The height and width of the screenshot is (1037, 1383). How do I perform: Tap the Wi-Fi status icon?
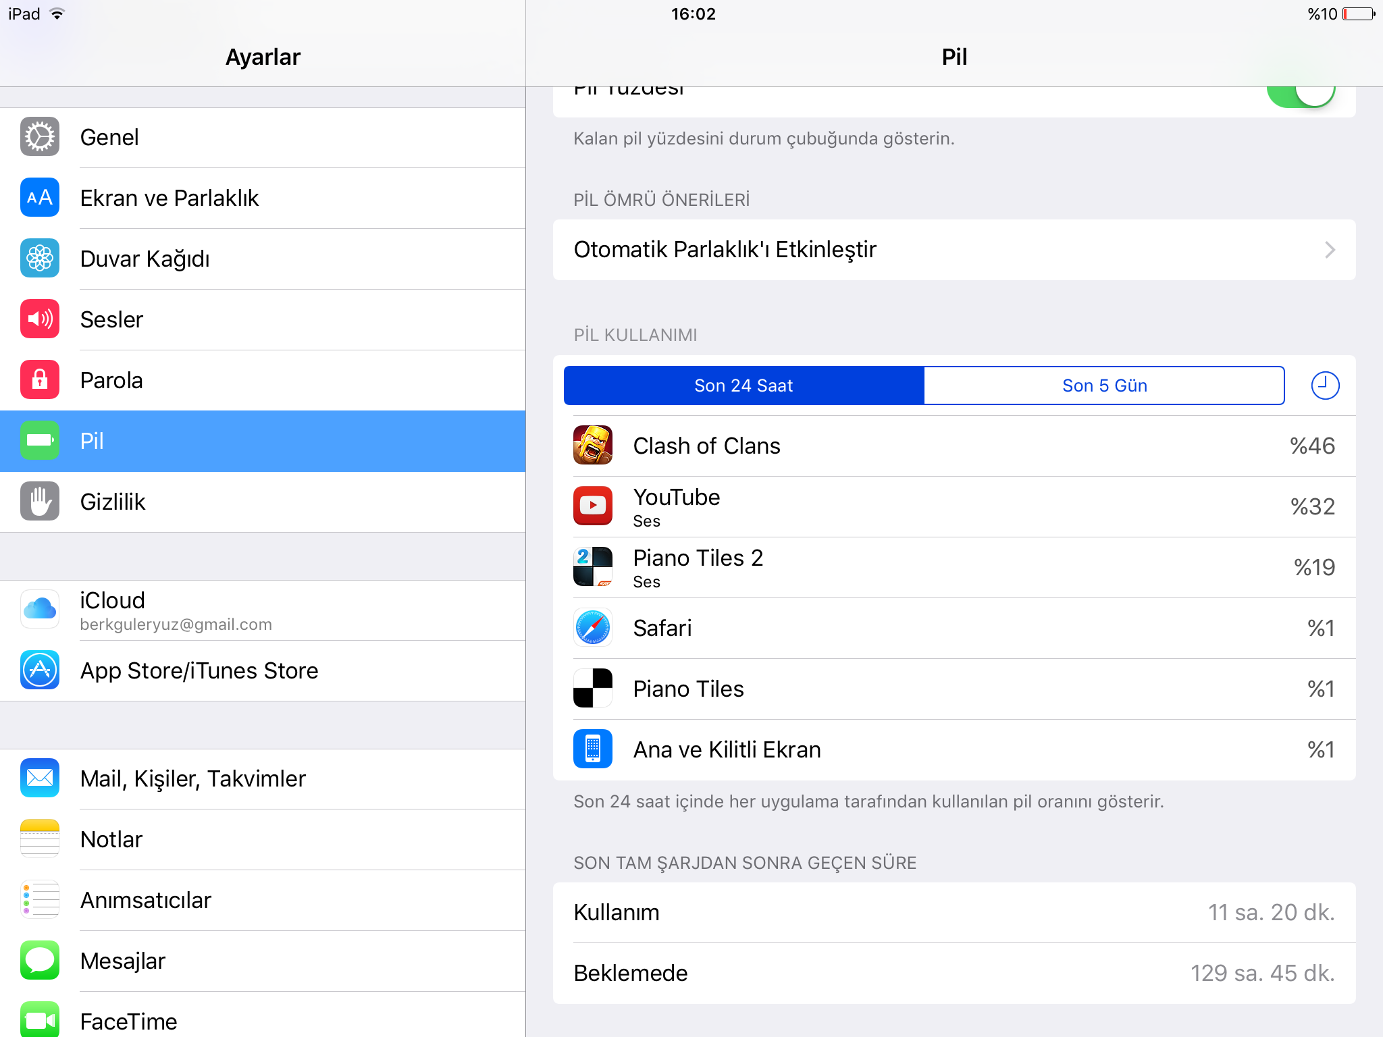pyautogui.click(x=57, y=14)
